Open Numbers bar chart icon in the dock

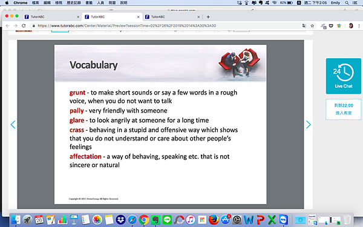click(62, 220)
